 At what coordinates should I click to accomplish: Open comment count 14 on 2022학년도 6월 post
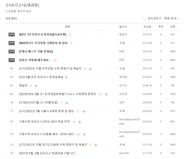point(100,94)
